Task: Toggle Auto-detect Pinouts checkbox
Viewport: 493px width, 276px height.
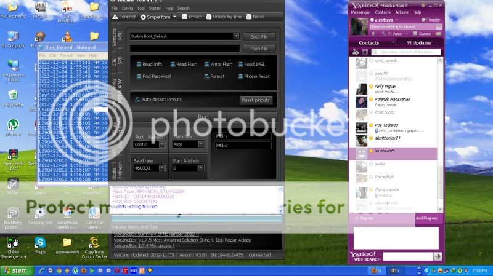Action: pyautogui.click(x=137, y=100)
